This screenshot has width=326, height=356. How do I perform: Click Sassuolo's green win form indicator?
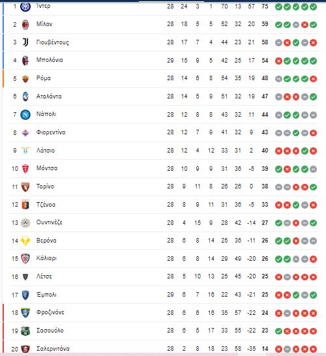pyautogui.click(x=278, y=331)
